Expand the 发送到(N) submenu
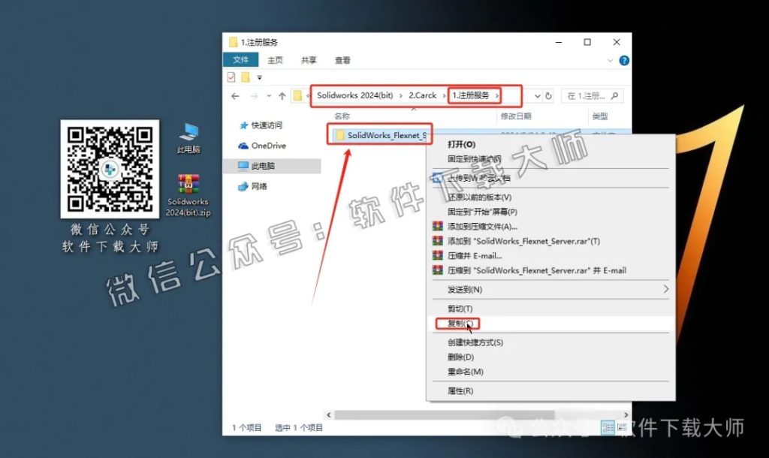Image resolution: width=769 pixels, height=458 pixels. point(463,288)
